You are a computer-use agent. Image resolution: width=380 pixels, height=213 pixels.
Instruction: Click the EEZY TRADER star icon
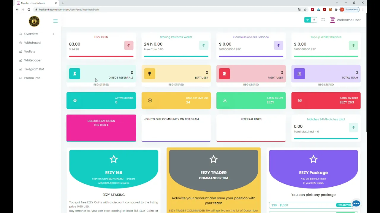(213, 159)
